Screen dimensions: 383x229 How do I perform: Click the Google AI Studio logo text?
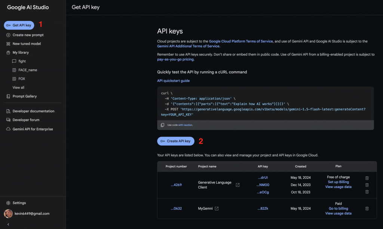point(28,7)
